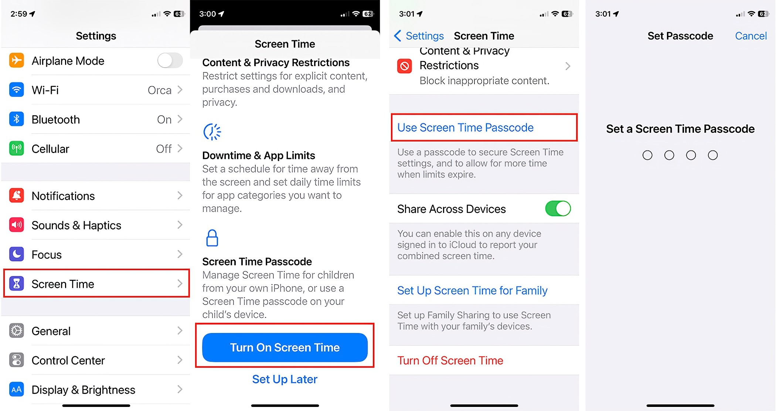Image resolution: width=776 pixels, height=411 pixels.
Task: Tap the Notifications icon in Settings
Action: [16, 196]
